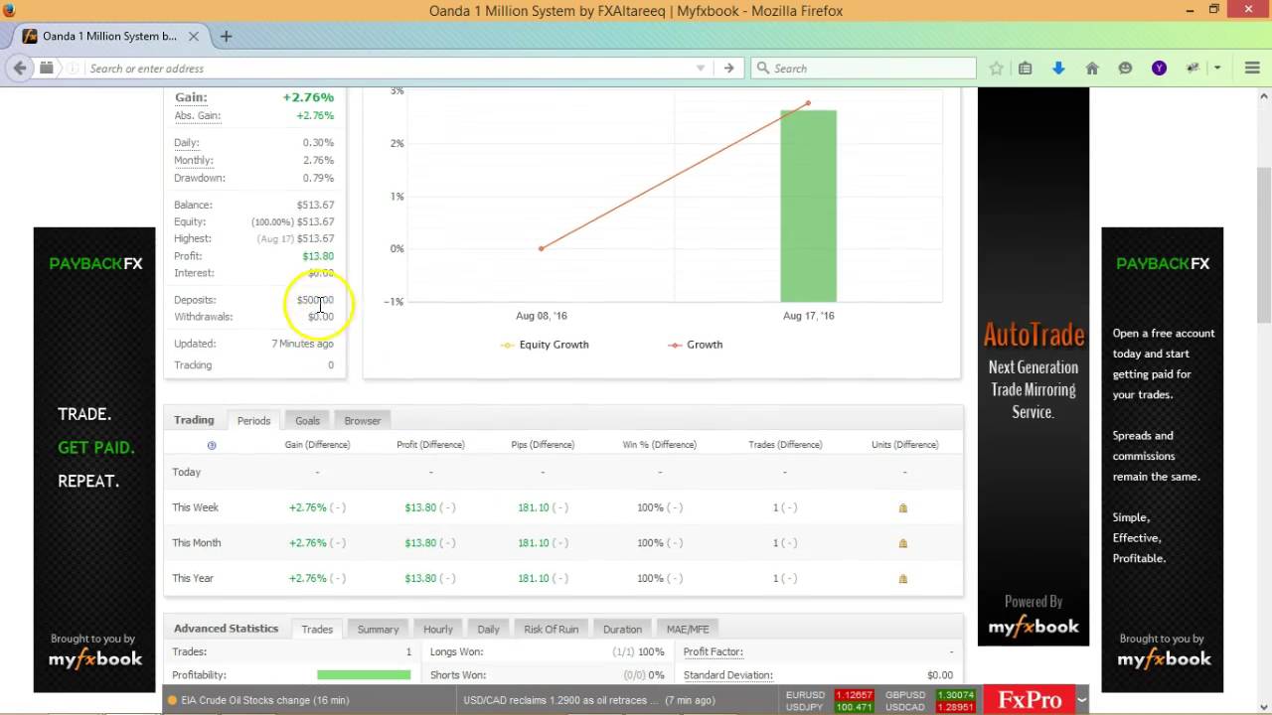Image resolution: width=1272 pixels, height=715 pixels.
Task: Click the Pips (Difference) column header
Action: pyautogui.click(x=543, y=445)
